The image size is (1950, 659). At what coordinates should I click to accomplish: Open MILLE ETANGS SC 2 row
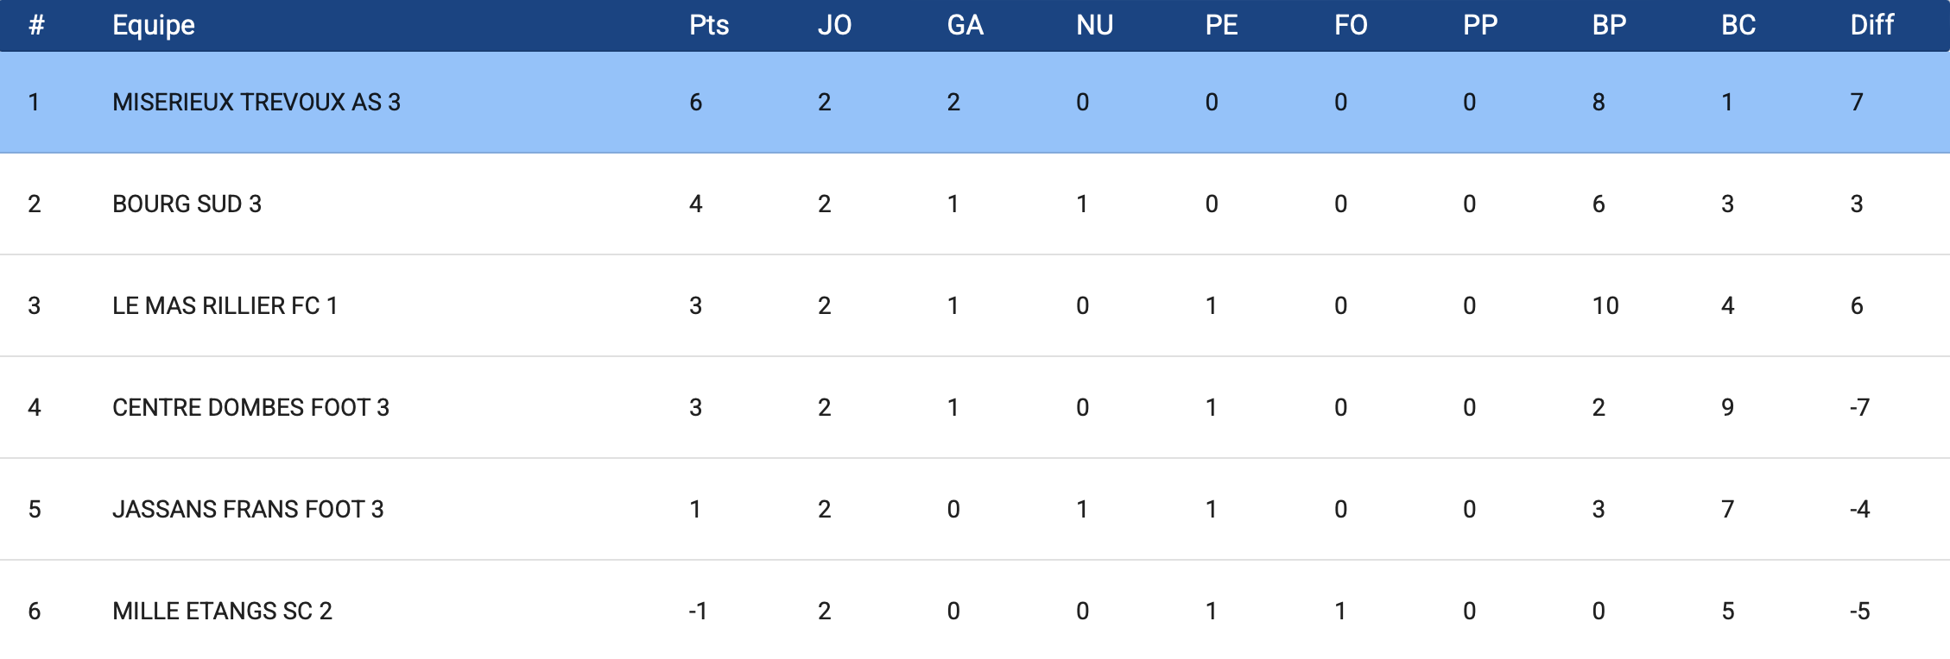222,611
